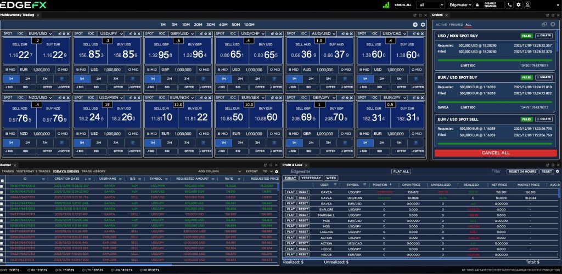Click the lock icon beside Disable Trading

coord(477,4)
